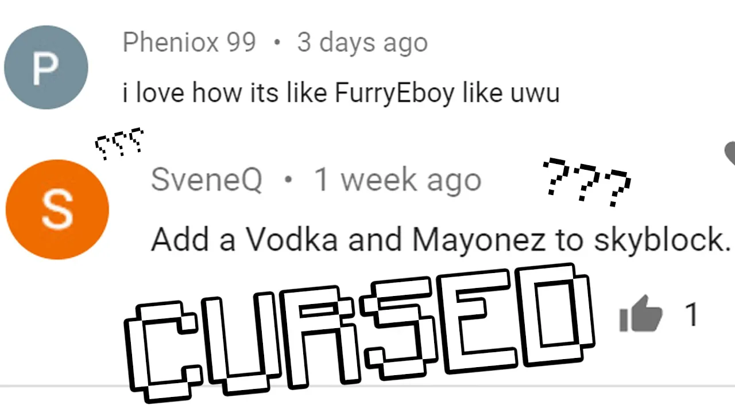735x413 pixels.
Task: Click the word Vodka in SveneQ's comment
Action: (x=292, y=239)
